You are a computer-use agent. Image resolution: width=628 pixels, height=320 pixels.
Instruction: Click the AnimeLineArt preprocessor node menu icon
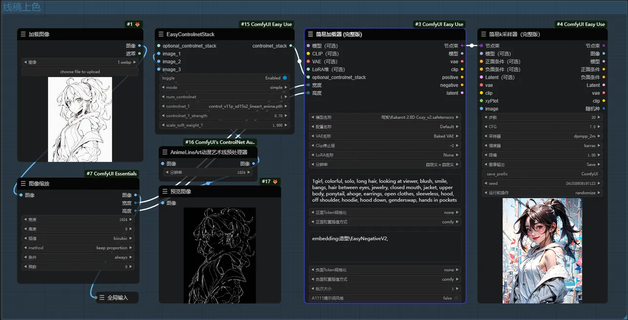point(165,152)
